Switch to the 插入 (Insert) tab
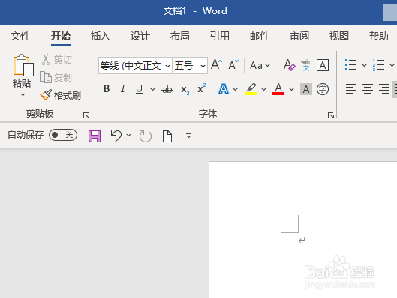The height and width of the screenshot is (298, 397). coord(101,36)
